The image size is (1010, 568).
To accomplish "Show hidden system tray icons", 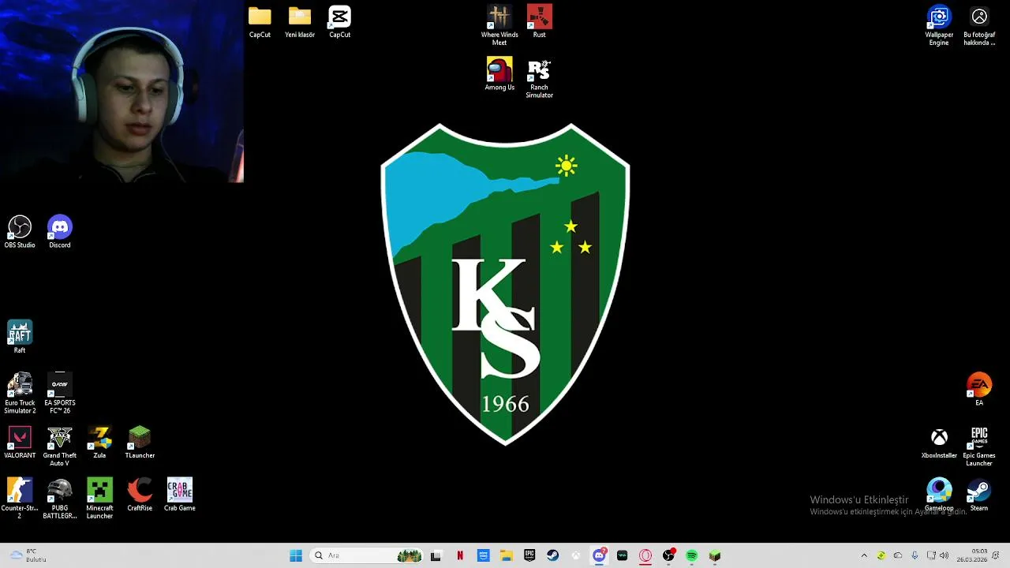I will (x=864, y=556).
